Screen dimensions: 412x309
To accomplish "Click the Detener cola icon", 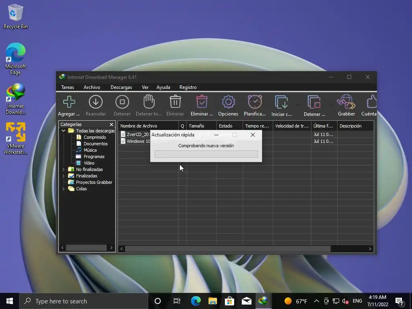I will click(x=314, y=102).
